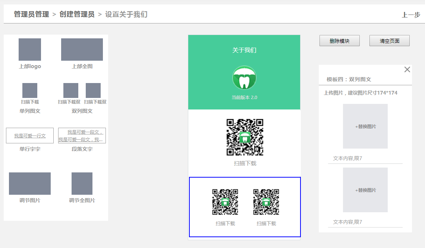Click the 删除模块 button
The width and height of the screenshot is (425, 248).
[x=340, y=41]
